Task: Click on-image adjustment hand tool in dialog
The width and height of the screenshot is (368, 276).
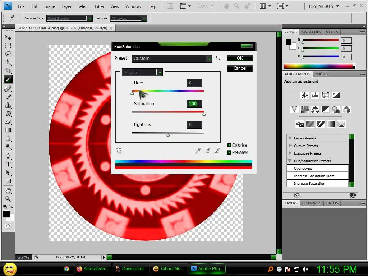Action: [119, 151]
